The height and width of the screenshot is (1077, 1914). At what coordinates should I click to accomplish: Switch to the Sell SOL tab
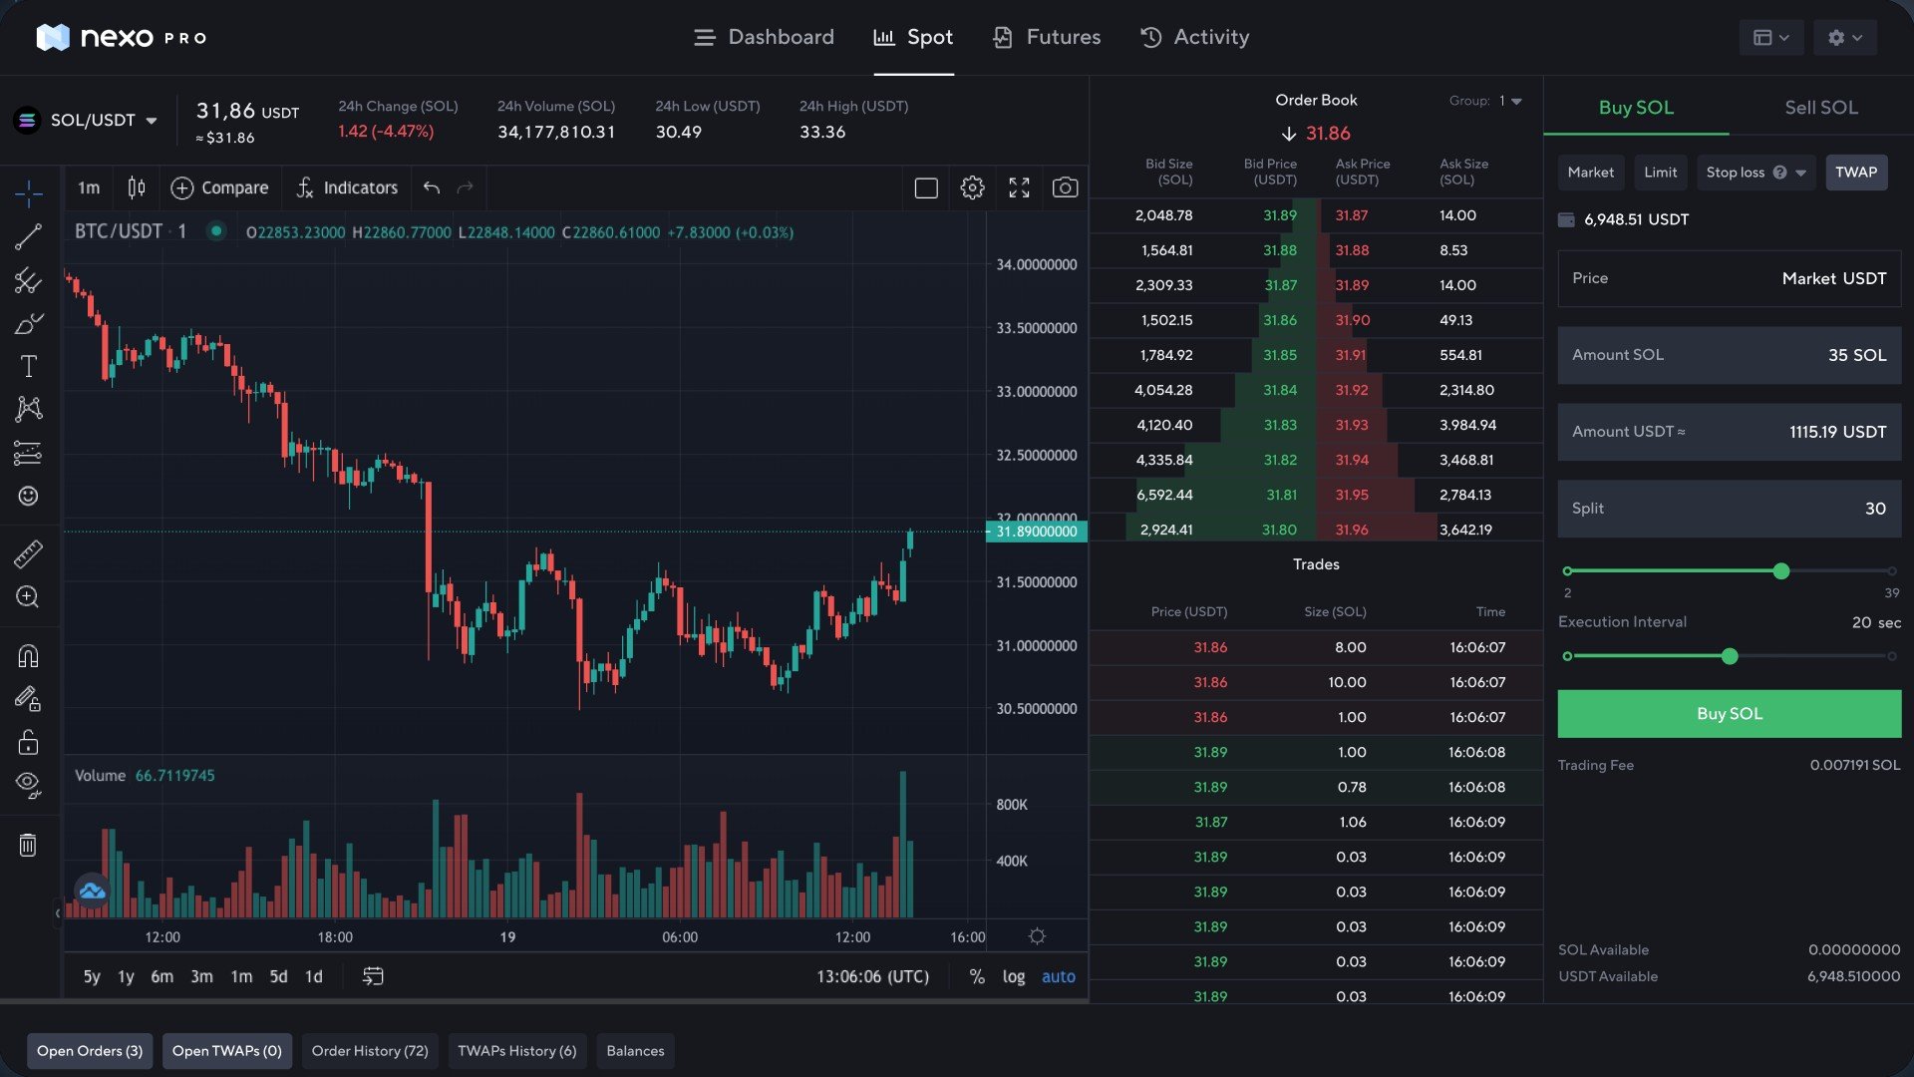[x=1821, y=108]
